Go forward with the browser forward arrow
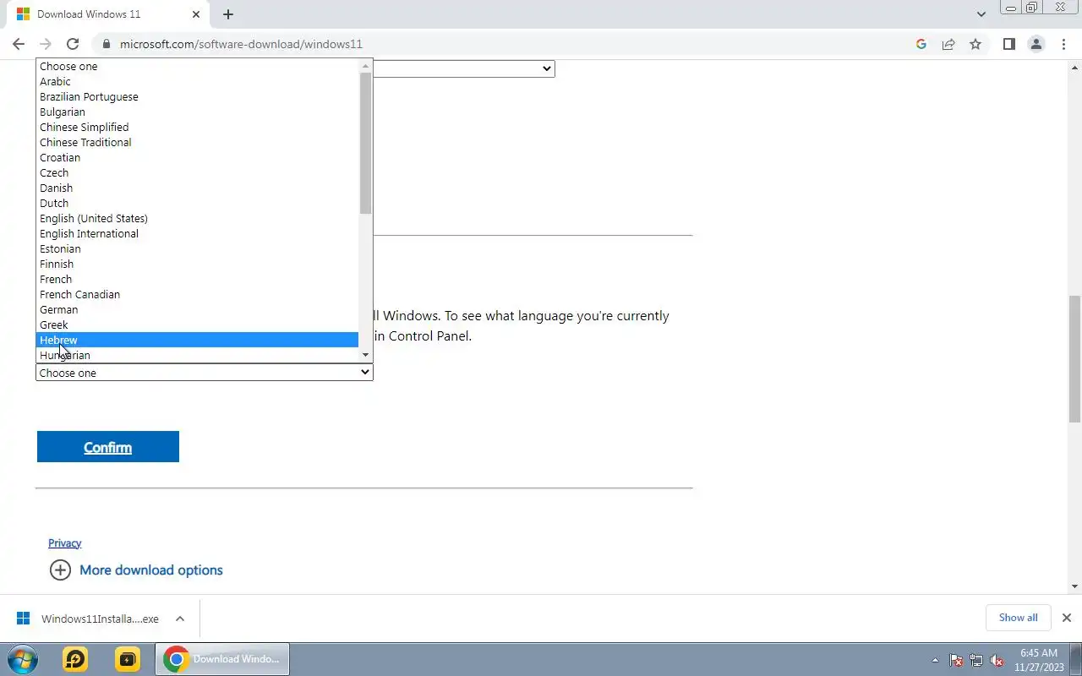The height and width of the screenshot is (676, 1082). pos(46,44)
